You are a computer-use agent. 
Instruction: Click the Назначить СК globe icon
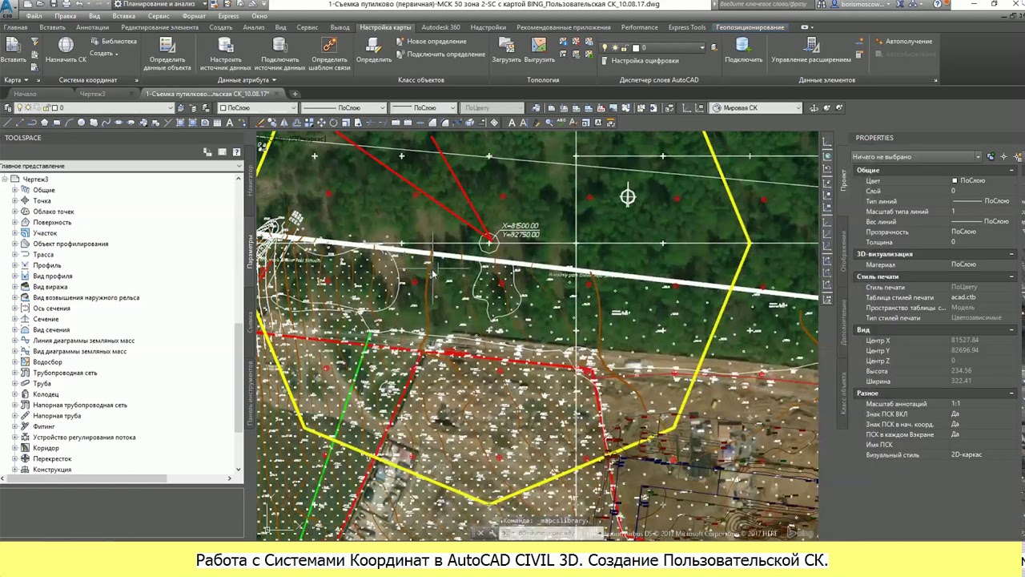66,45
